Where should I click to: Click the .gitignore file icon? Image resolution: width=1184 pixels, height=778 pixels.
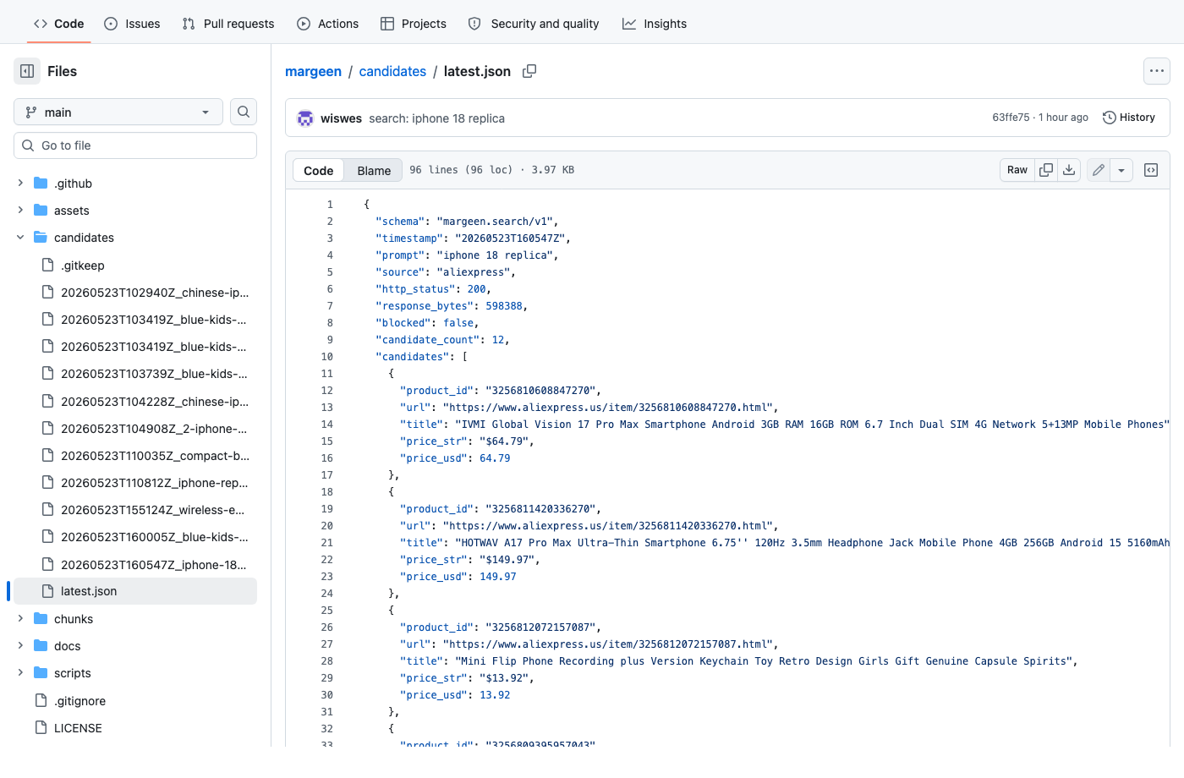[x=41, y=701]
